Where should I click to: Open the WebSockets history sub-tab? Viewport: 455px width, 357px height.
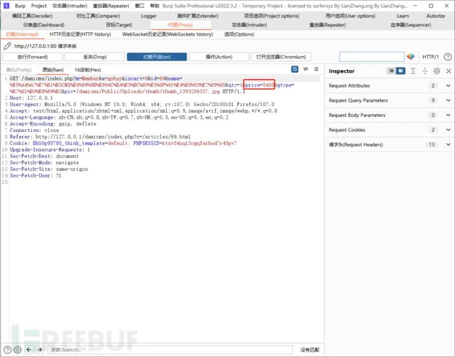click(167, 34)
